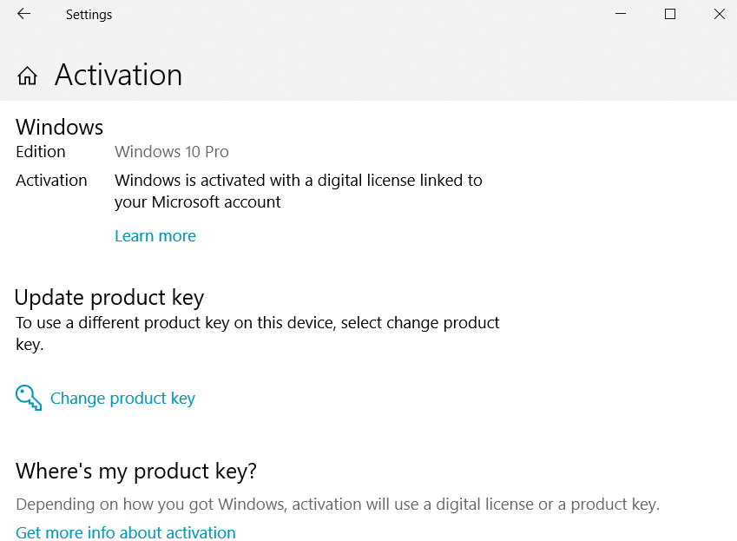The width and height of the screenshot is (737, 541).
Task: Click the key icon beside Change product key
Action: pyautogui.click(x=28, y=398)
